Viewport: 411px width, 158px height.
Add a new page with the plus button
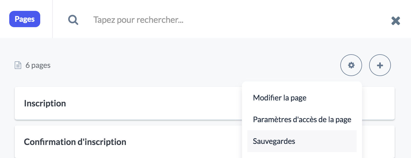pyautogui.click(x=380, y=65)
